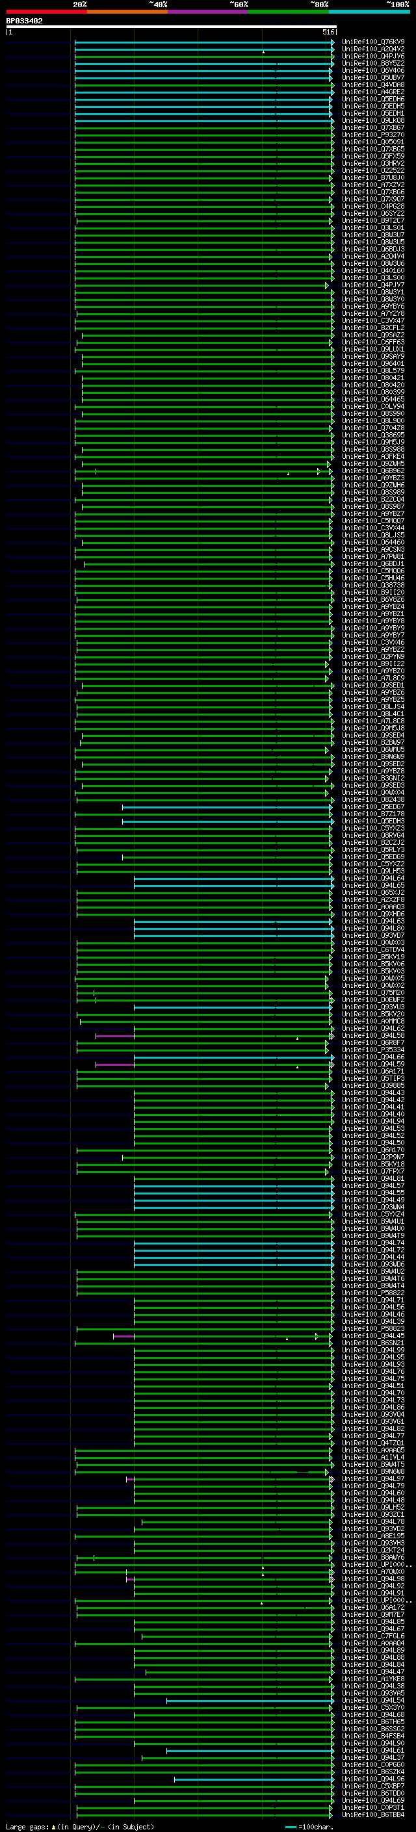Click the UniRef100_C7FGL6 label

coord(372,1636)
